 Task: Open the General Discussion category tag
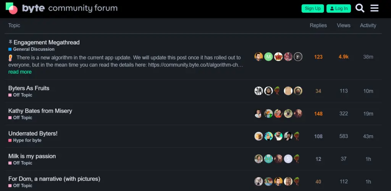pyautogui.click(x=34, y=49)
